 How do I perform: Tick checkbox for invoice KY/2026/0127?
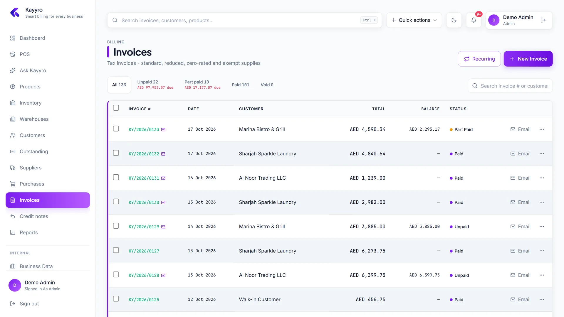(116, 250)
